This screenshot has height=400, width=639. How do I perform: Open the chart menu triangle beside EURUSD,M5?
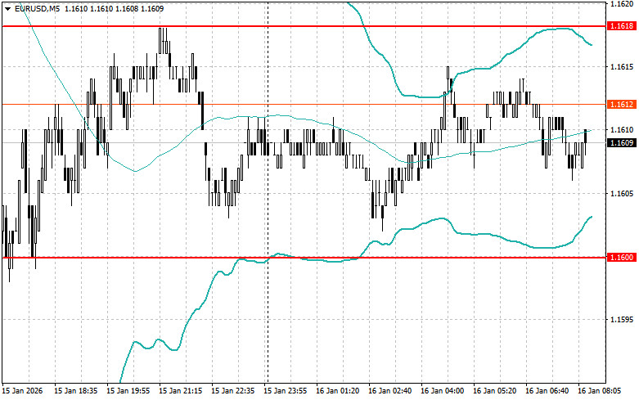[7, 9]
